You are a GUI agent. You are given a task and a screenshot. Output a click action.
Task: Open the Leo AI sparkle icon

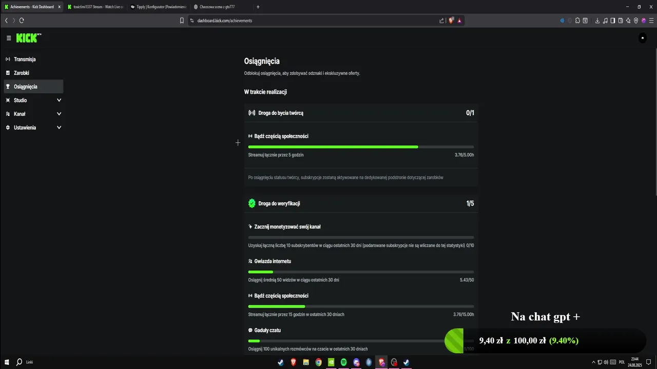pyautogui.click(x=628, y=20)
